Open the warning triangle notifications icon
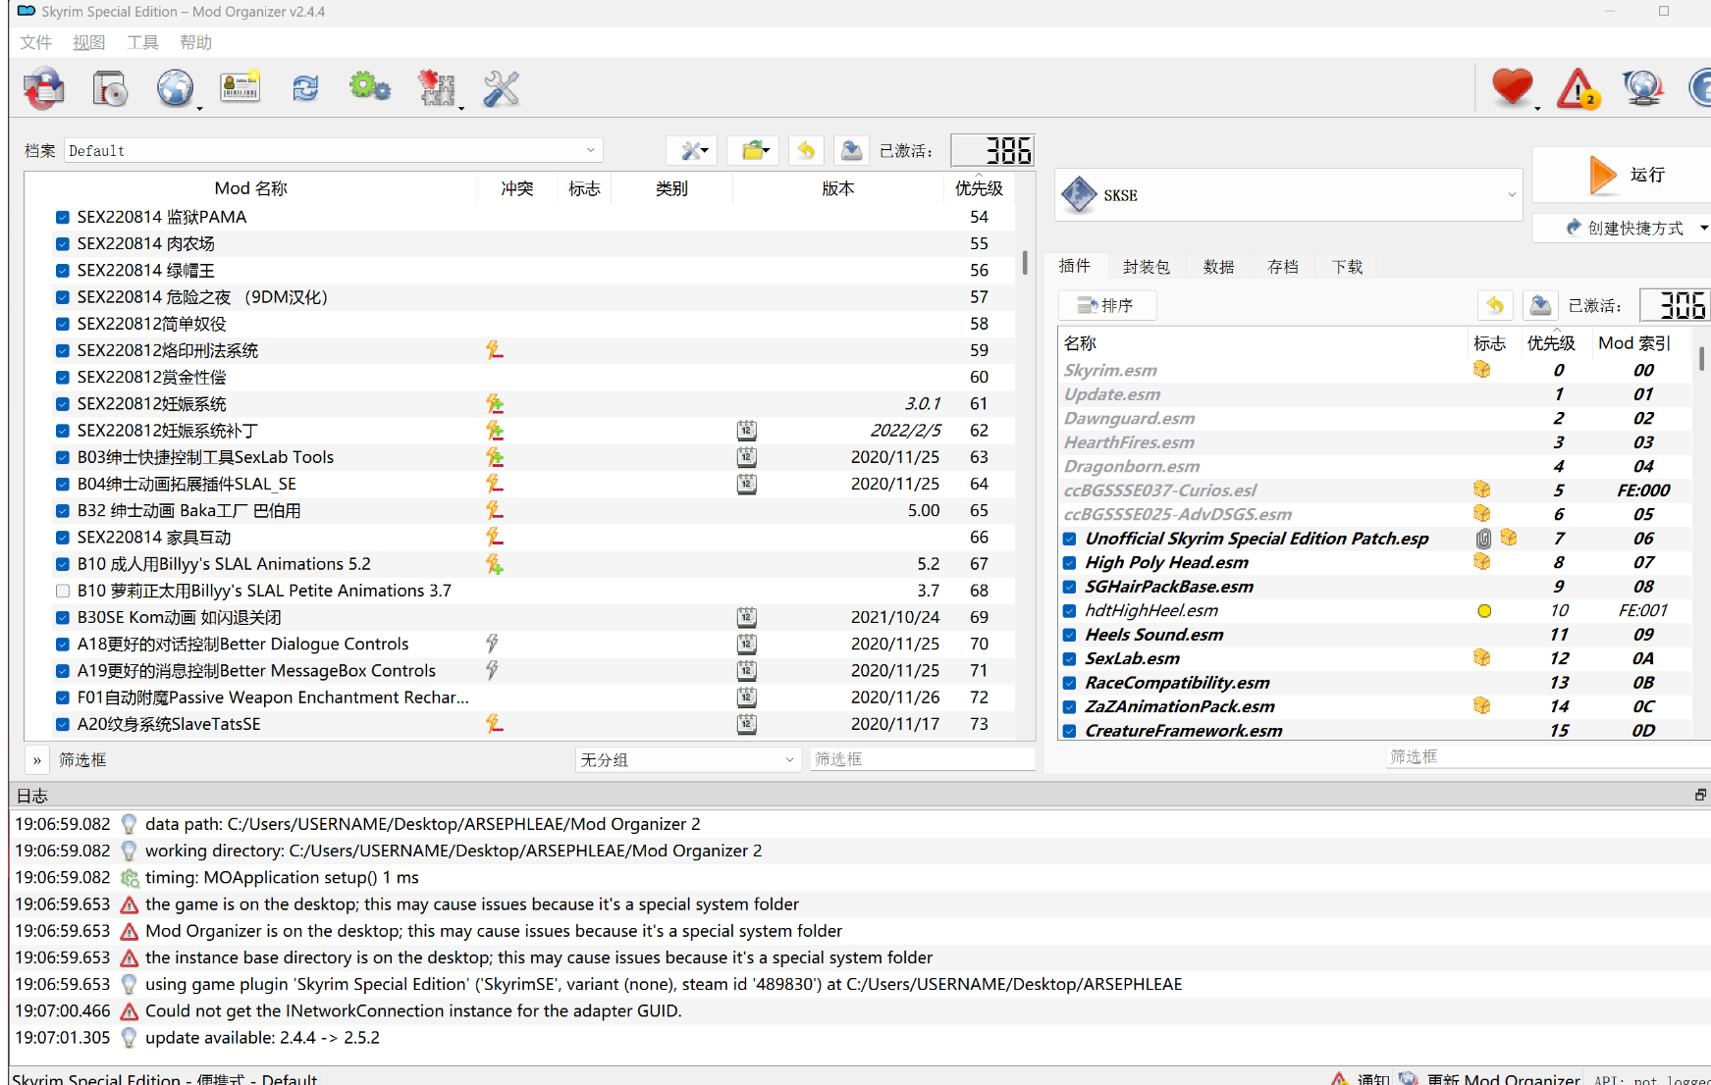1711x1085 pixels. tap(1577, 88)
